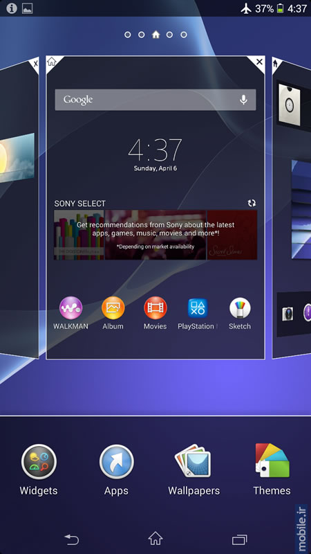Remove the left home screen pane

[x=35, y=64]
